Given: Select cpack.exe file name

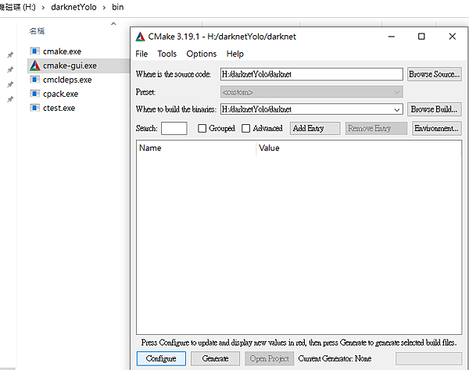Looking at the screenshot, I should coord(60,94).
